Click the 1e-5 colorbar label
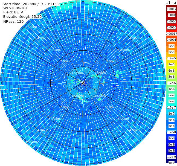 [172, 64]
